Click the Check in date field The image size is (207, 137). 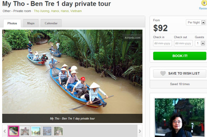click(x=162, y=43)
